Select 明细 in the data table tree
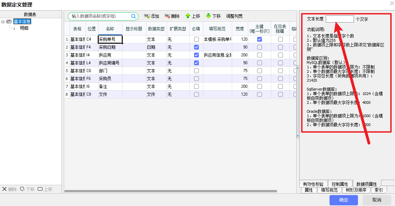 pos(24,28)
